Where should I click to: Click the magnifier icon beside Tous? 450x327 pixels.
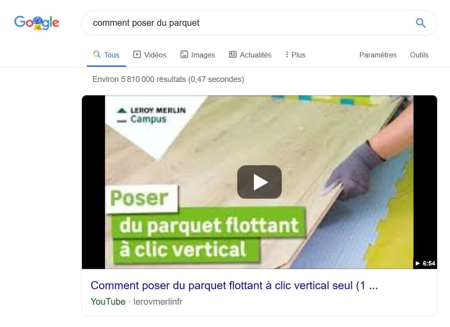click(97, 54)
